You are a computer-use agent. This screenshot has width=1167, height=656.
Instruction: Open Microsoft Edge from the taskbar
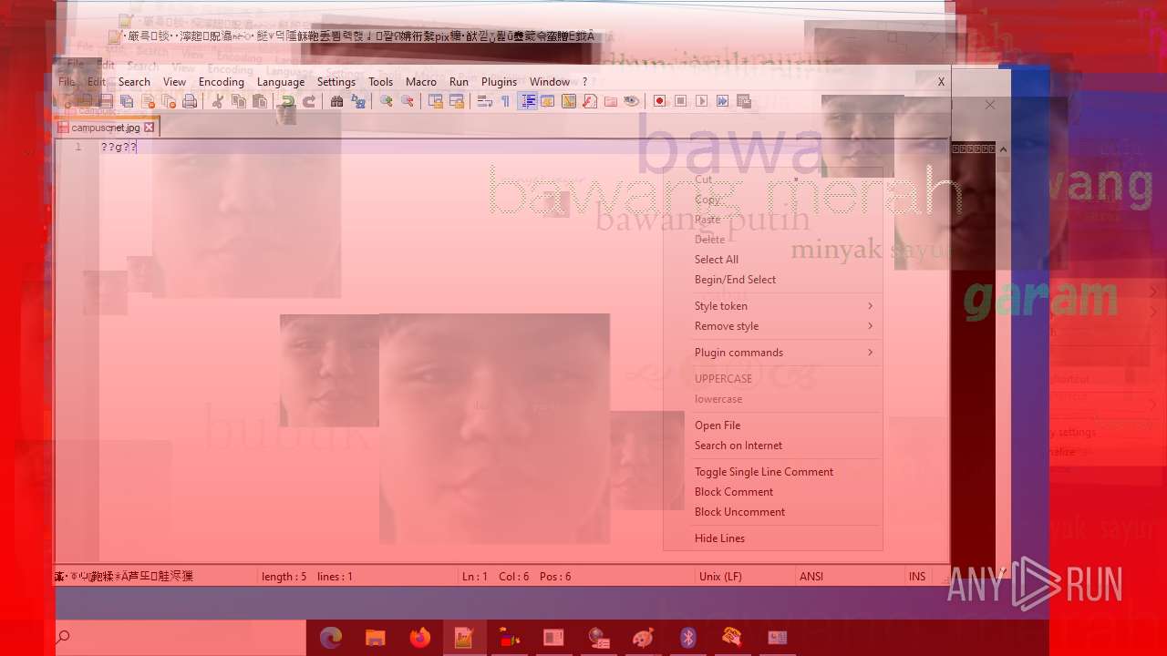click(330, 638)
